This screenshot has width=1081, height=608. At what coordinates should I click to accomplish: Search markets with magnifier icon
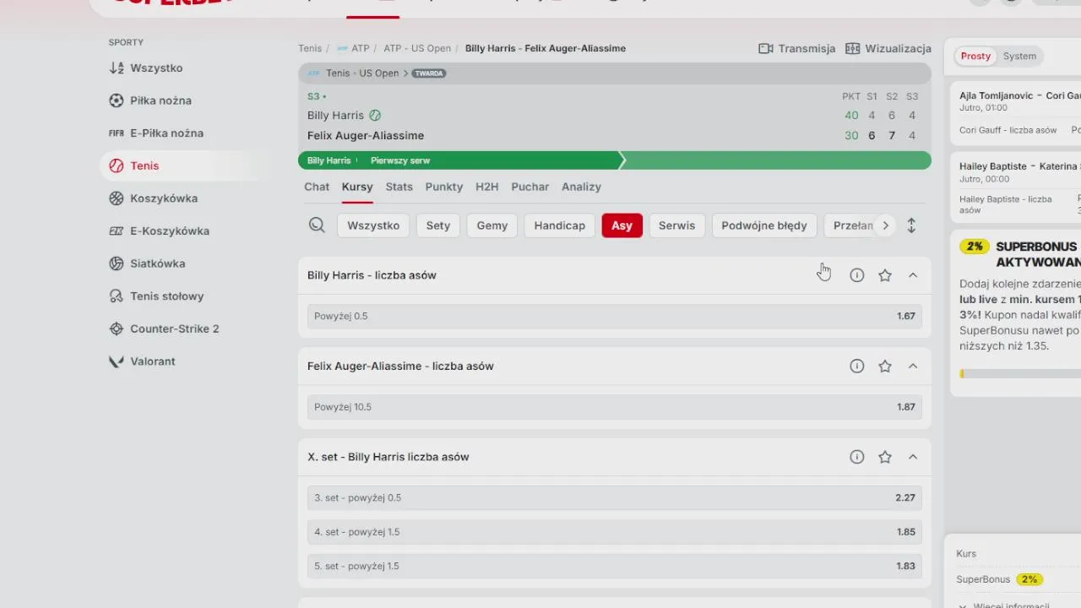(317, 225)
